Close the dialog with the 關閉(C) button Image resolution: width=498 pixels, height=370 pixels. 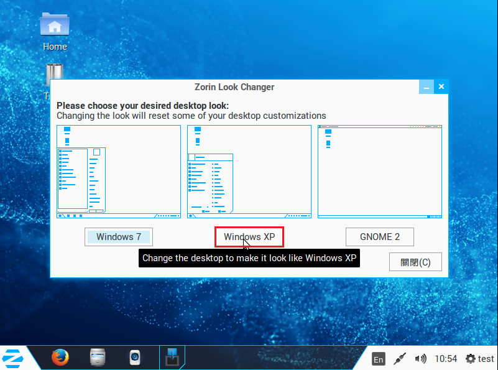pyautogui.click(x=415, y=262)
